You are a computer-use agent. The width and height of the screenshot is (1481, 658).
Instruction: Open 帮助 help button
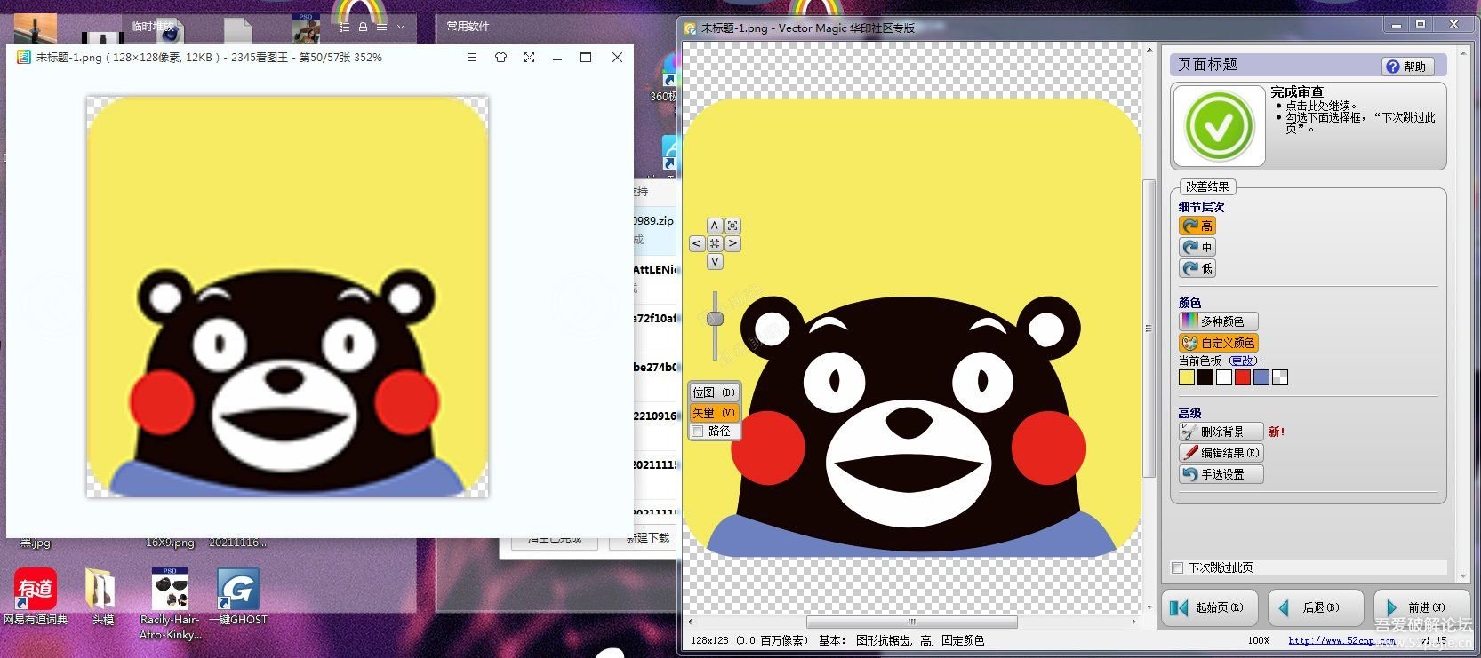coord(1407,67)
